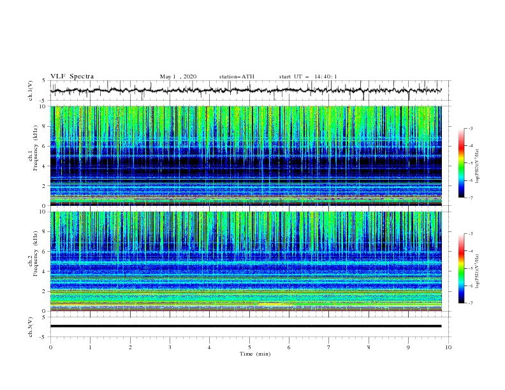Click the "6" frequency tick of ch.1 spectrogram

45,146
